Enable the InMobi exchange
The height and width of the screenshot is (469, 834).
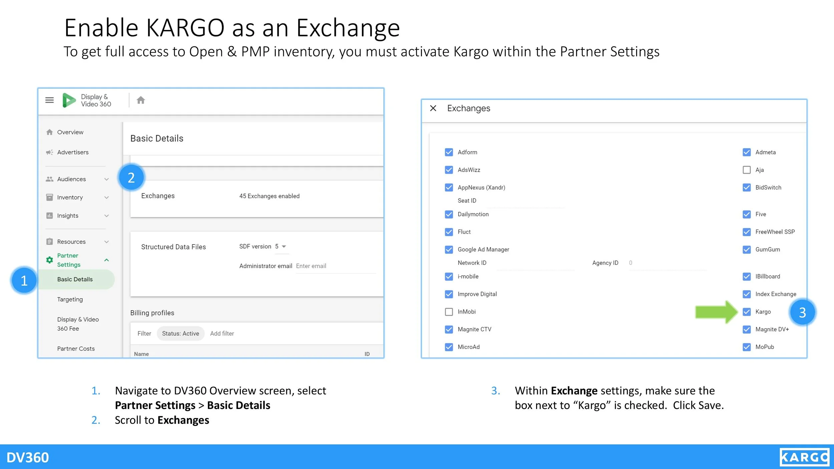pos(448,312)
